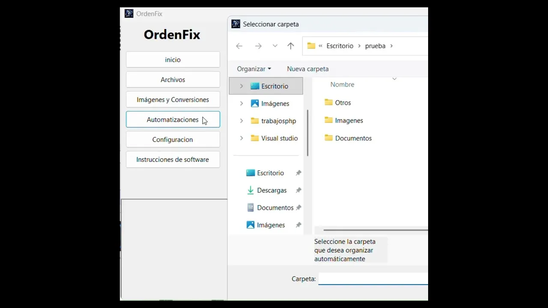The width and height of the screenshot is (548, 308).
Task: Click the Forward navigation arrow
Action: 258,46
